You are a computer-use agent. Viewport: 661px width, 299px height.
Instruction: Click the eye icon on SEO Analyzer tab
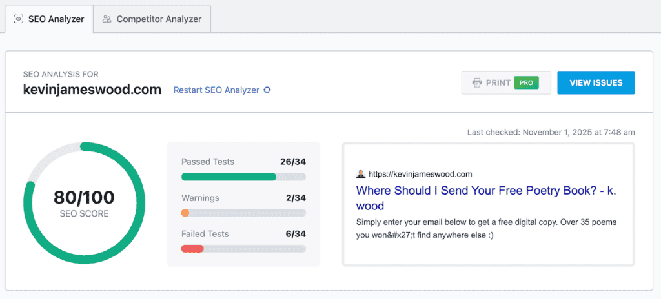pyautogui.click(x=19, y=19)
